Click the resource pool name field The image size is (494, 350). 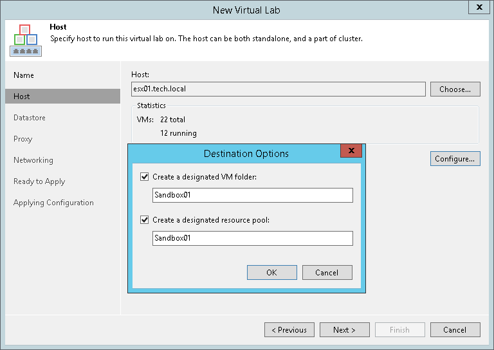(253, 239)
